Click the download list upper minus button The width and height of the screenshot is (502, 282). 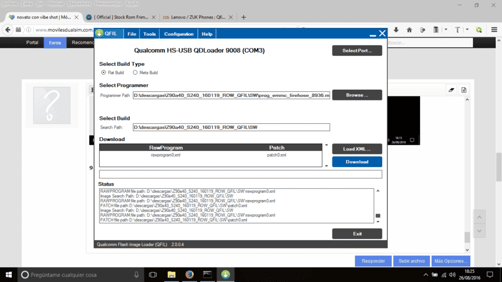[326, 145]
